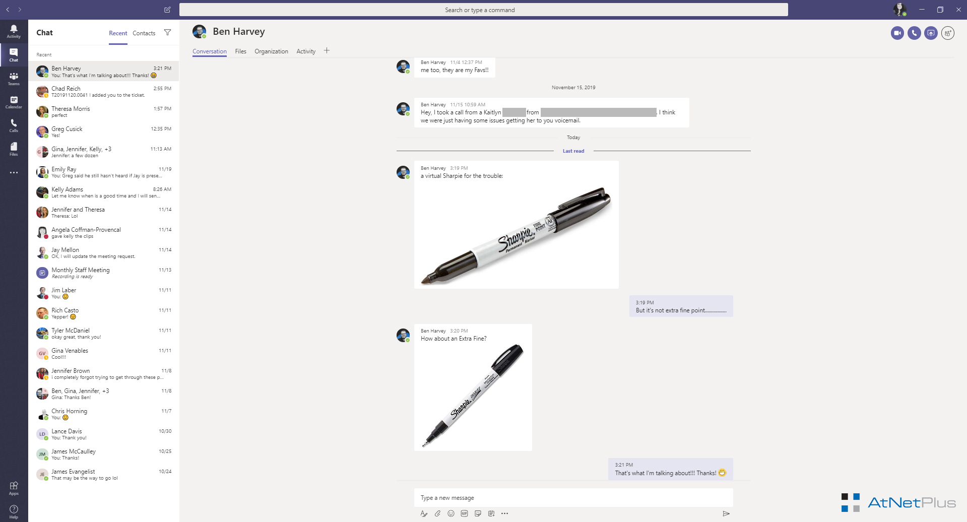Open the Activity feed in the left rail
967x522 pixels.
[14, 31]
